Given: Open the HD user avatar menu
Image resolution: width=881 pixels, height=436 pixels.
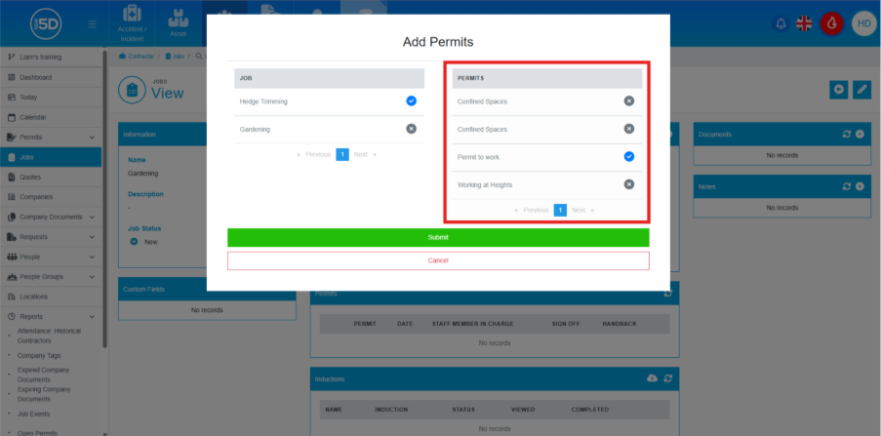Looking at the screenshot, I should click(862, 23).
